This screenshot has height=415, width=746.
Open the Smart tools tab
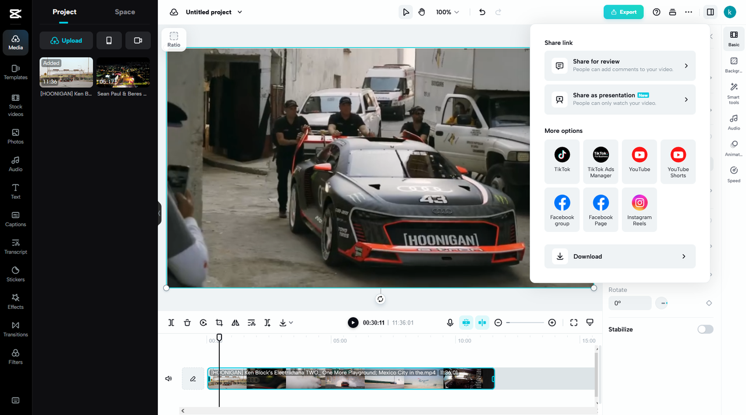click(734, 94)
